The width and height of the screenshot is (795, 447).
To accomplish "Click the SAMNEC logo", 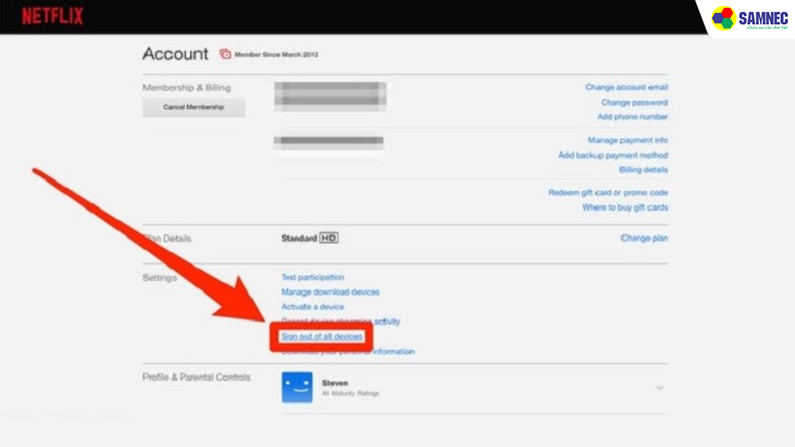I will [752, 19].
